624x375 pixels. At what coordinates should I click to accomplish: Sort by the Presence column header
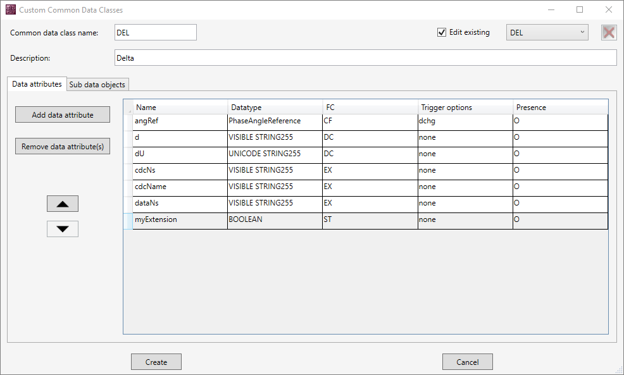click(560, 108)
